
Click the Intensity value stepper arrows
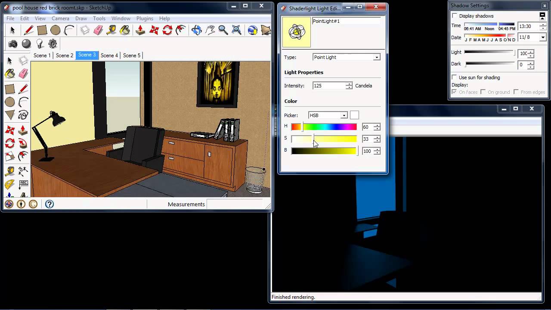tap(349, 86)
